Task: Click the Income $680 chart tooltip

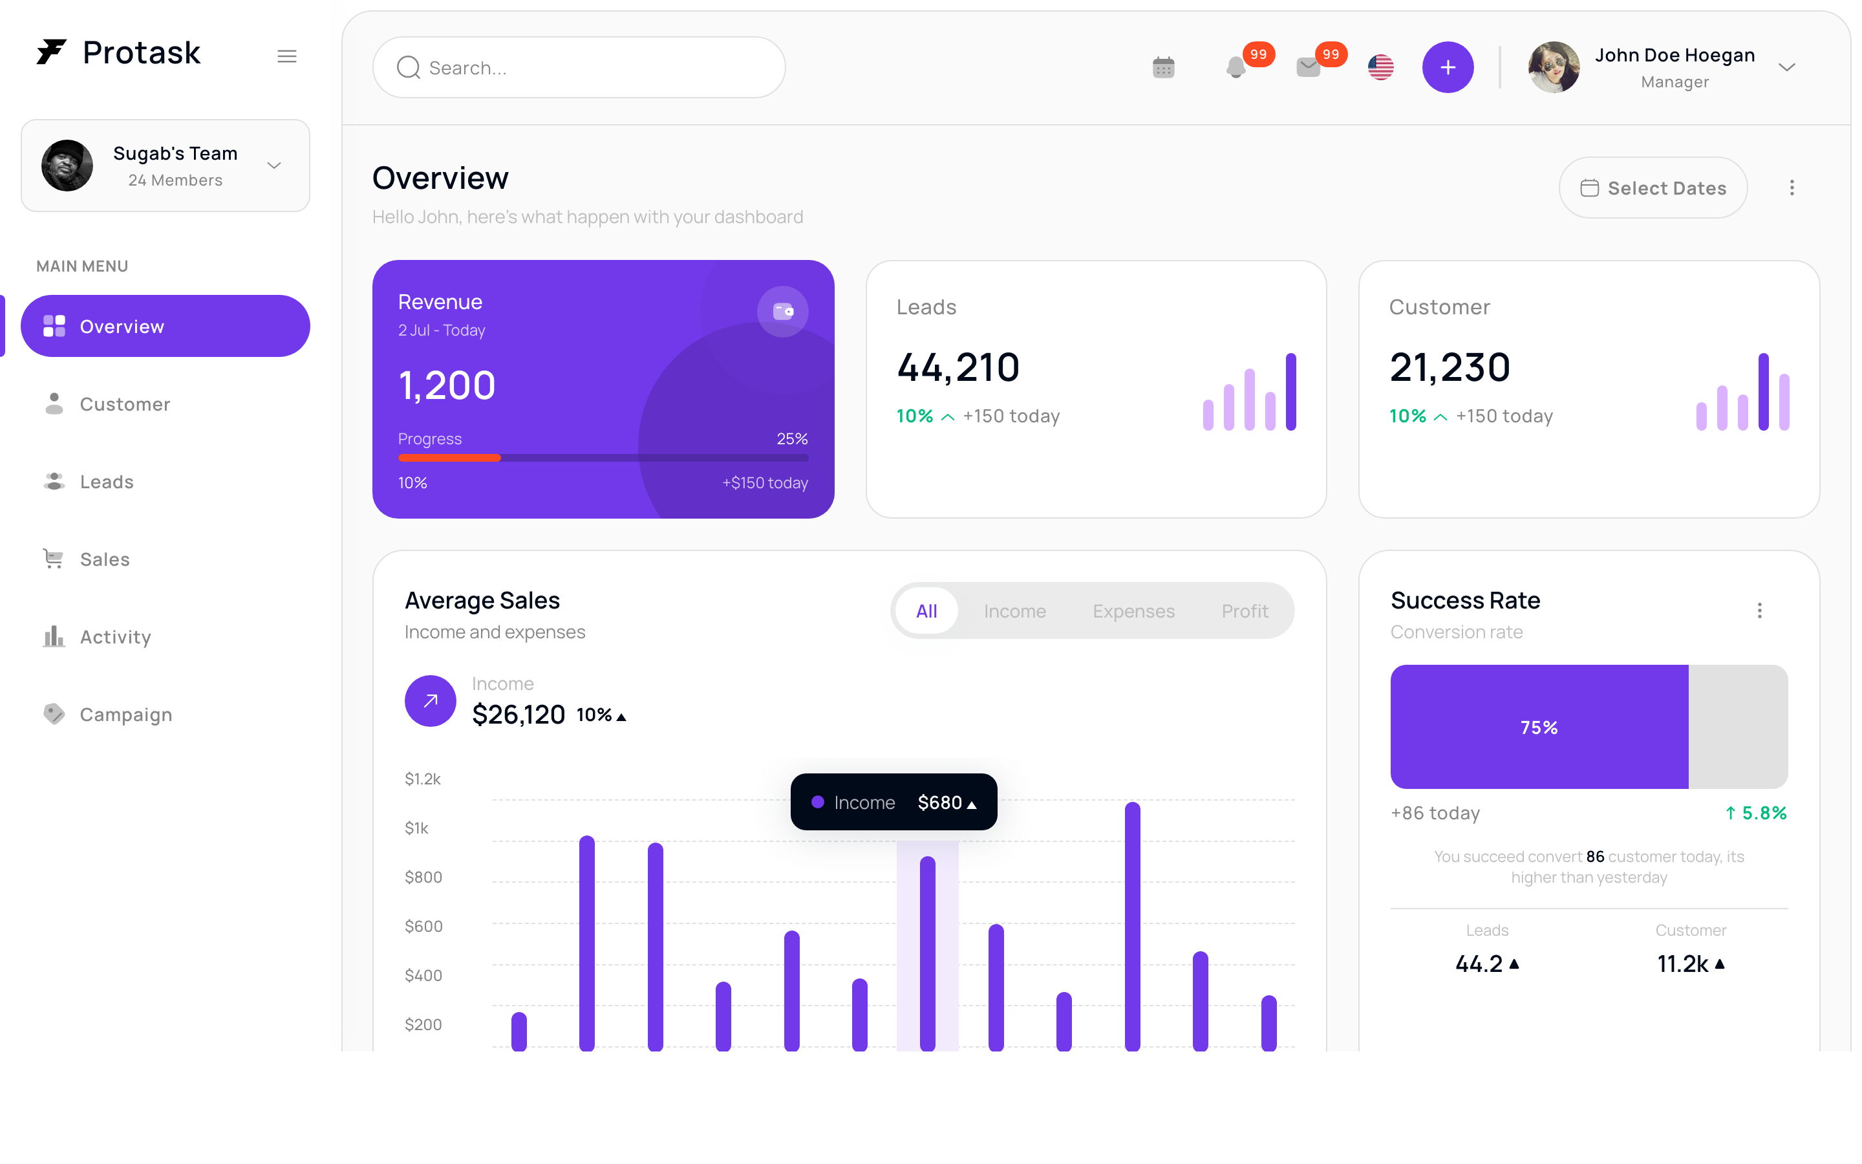Action: 894,802
